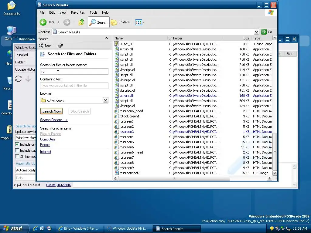Enable the Offline mode checkbox
This screenshot has width=311, height=233.
17,157
